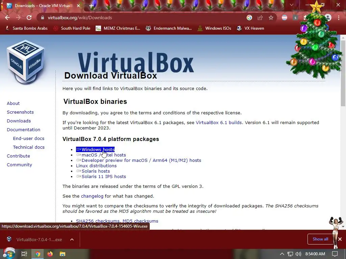346x259 pixels.
Task: Open File Explorer from taskbar
Action: pos(63,254)
